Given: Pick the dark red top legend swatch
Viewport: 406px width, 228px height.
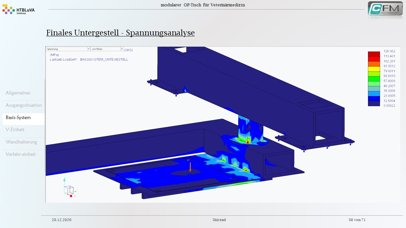Looking at the screenshot, I should point(374,54).
